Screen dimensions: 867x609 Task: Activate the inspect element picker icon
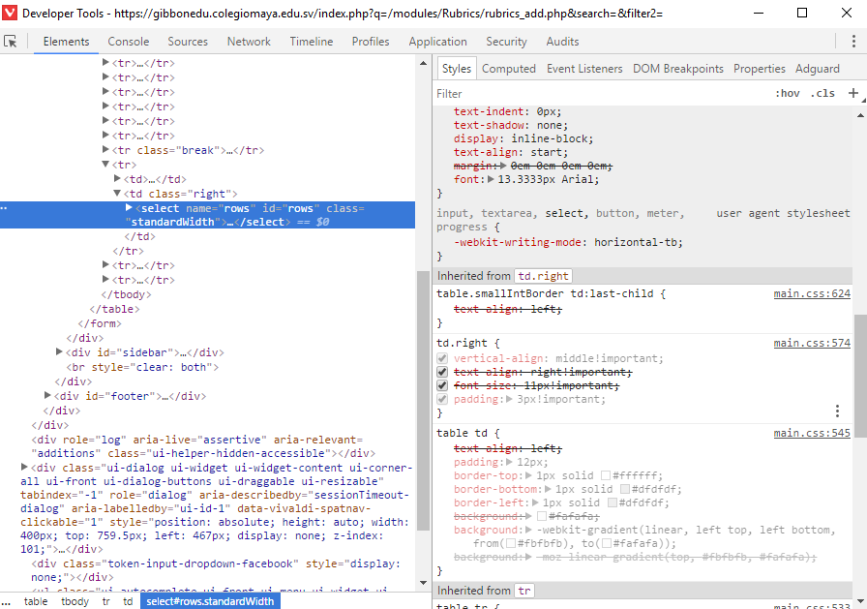coord(11,42)
